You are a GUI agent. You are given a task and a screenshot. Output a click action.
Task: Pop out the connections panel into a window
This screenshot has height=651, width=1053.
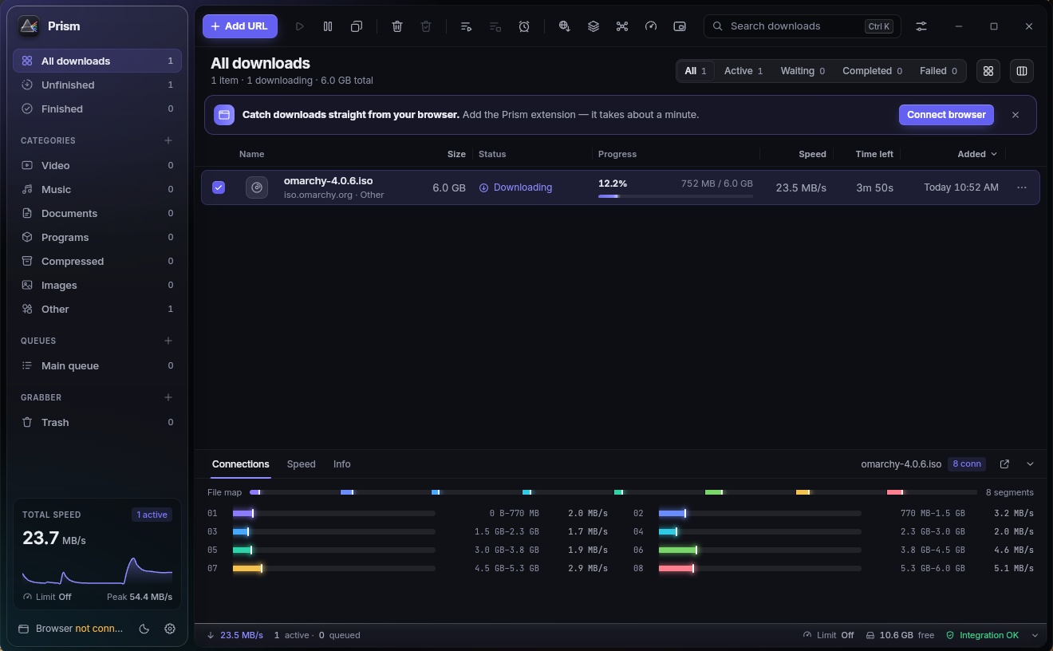tap(1004, 464)
